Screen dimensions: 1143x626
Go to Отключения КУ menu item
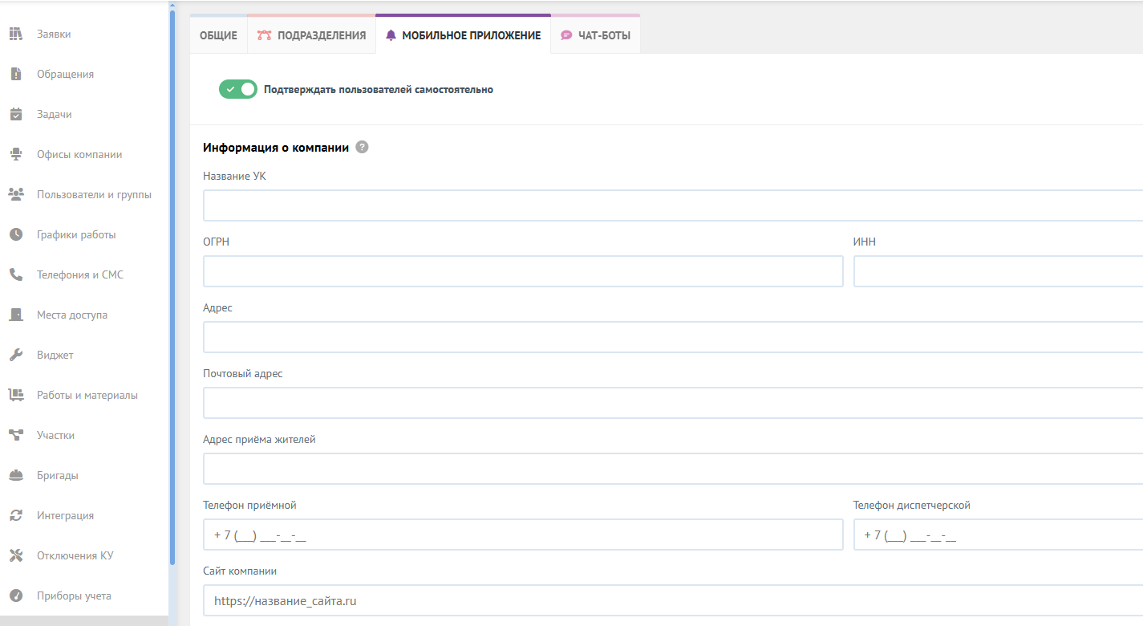coord(75,555)
